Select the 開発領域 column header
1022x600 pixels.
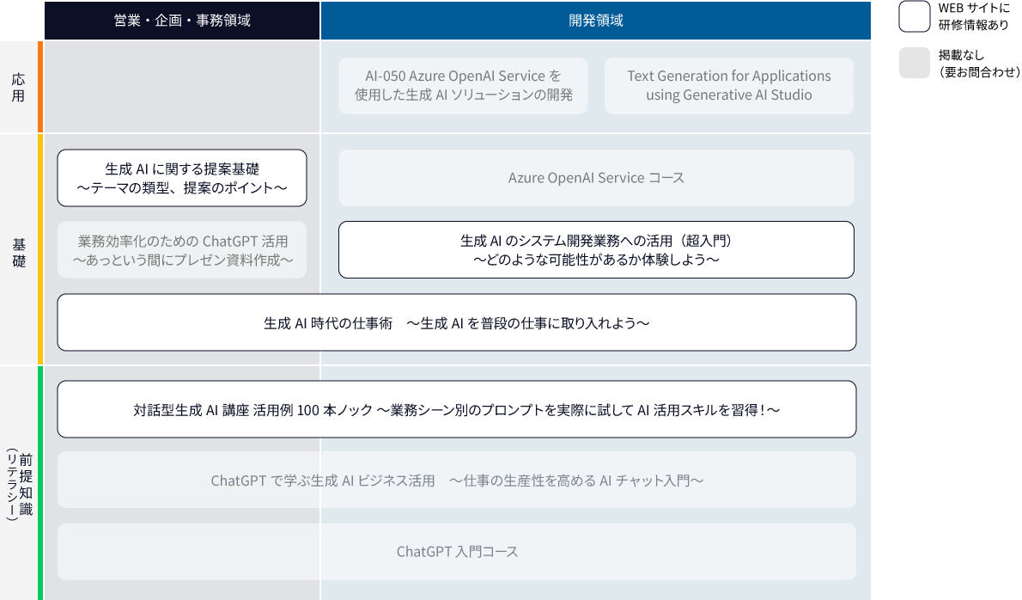tap(596, 21)
